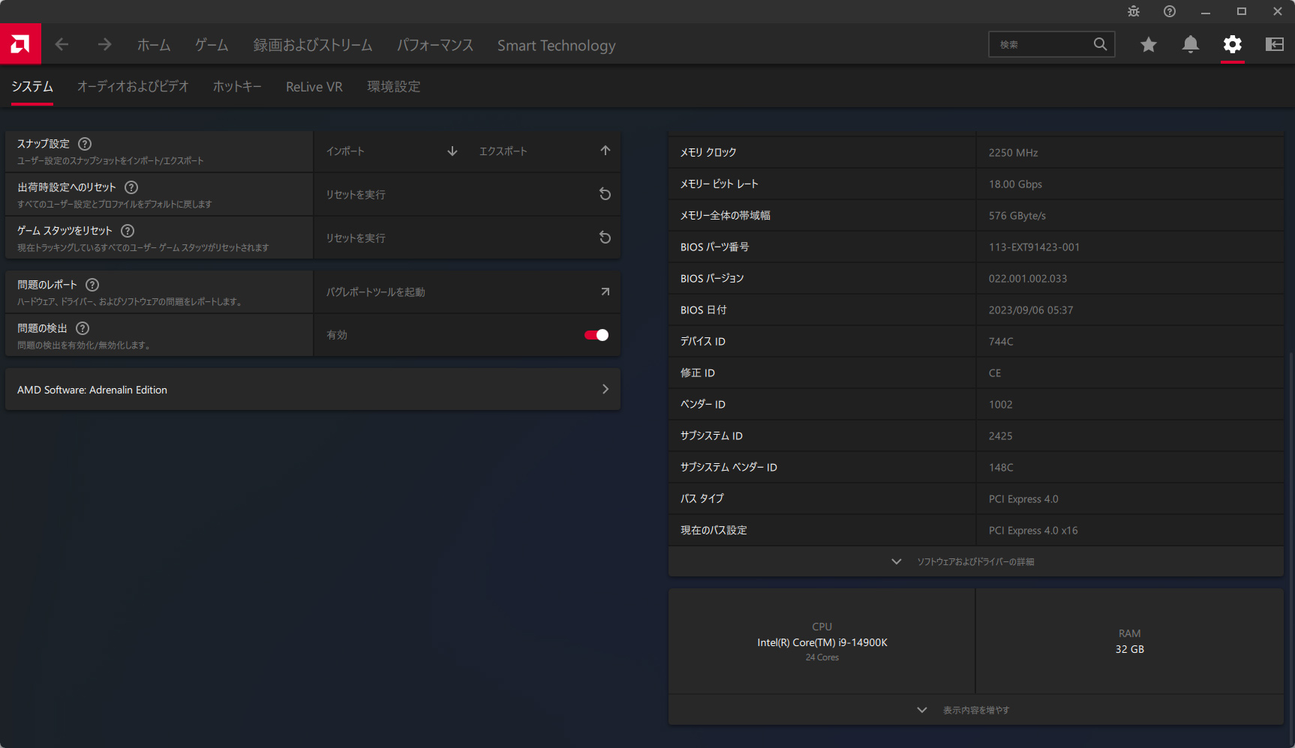1295x748 pixels.
Task: Go back with the left arrow
Action: (62, 45)
